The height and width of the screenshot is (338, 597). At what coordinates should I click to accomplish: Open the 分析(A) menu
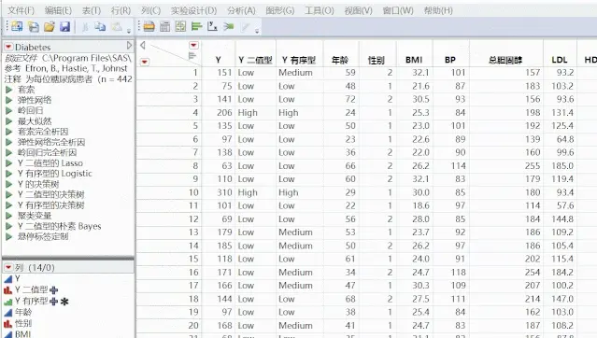[241, 10]
